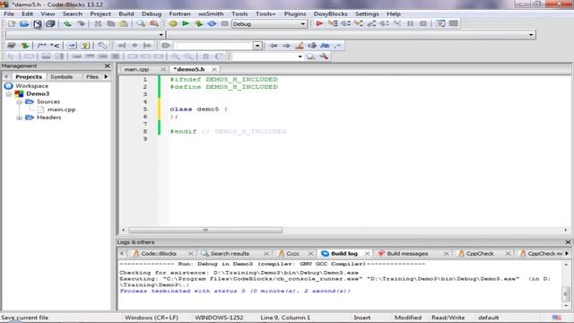The height and width of the screenshot is (323, 574).
Task: Switch to the Symbols management tab
Action: [62, 76]
